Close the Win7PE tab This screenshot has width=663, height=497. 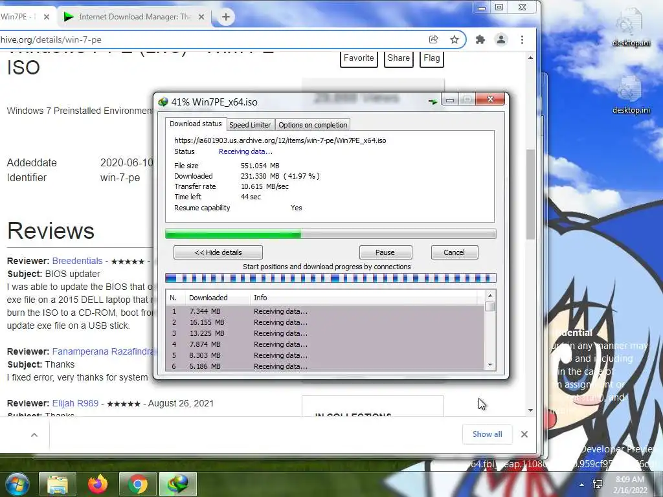(x=47, y=17)
